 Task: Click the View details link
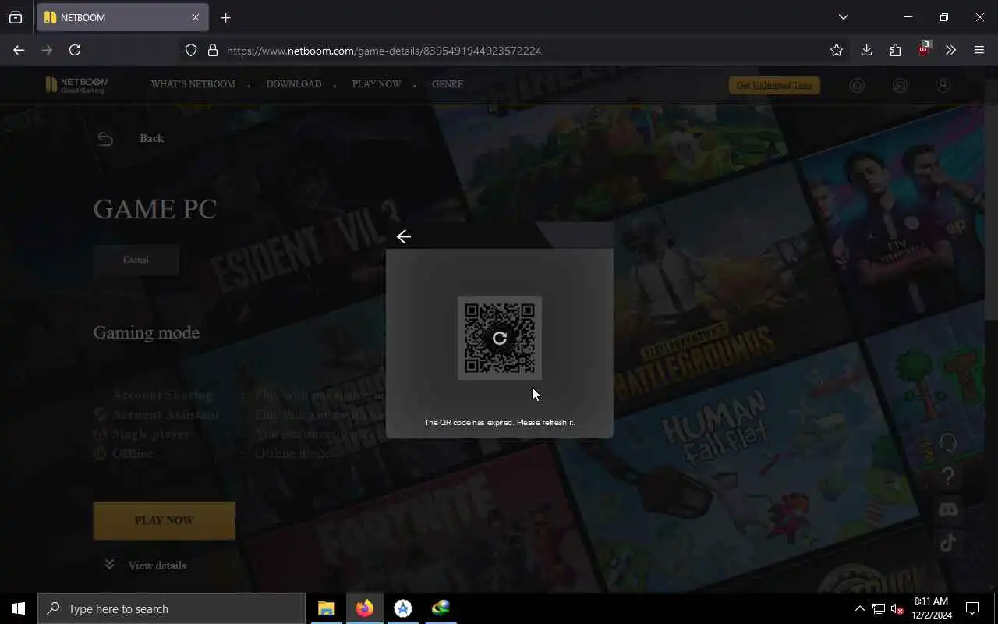157,565
